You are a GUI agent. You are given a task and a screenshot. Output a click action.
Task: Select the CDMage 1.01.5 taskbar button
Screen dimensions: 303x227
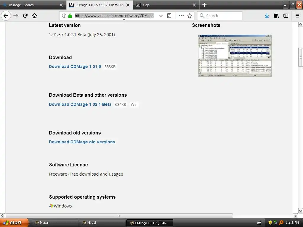point(149,223)
